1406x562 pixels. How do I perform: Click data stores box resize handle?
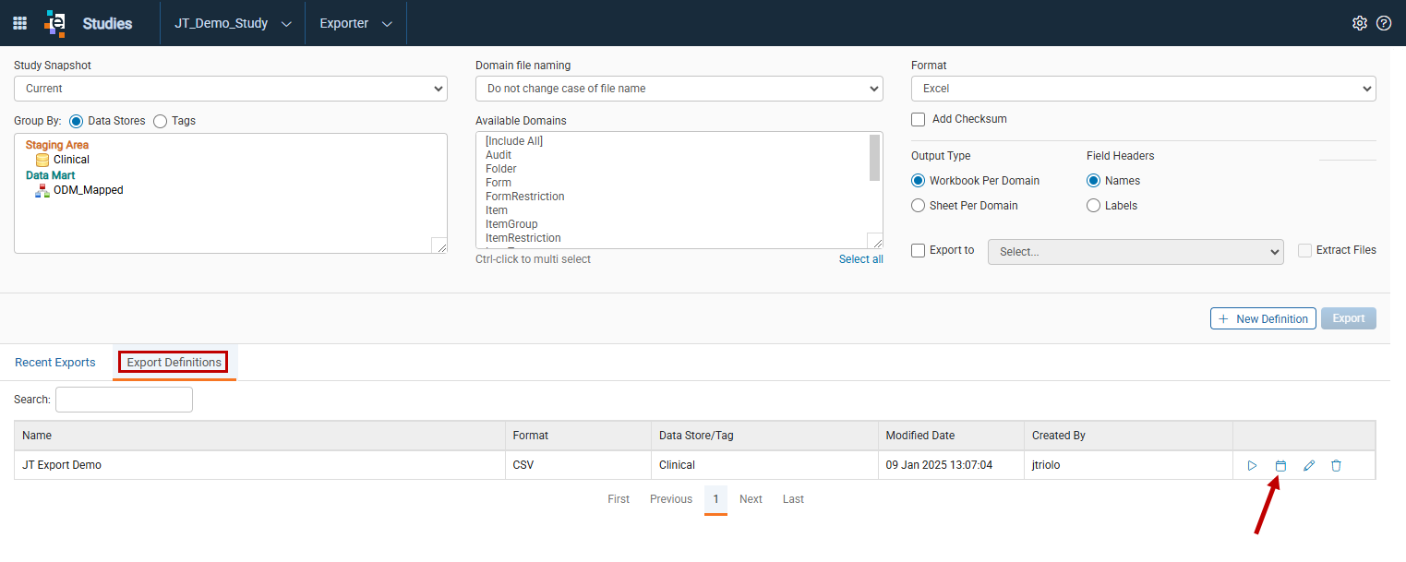pos(439,245)
